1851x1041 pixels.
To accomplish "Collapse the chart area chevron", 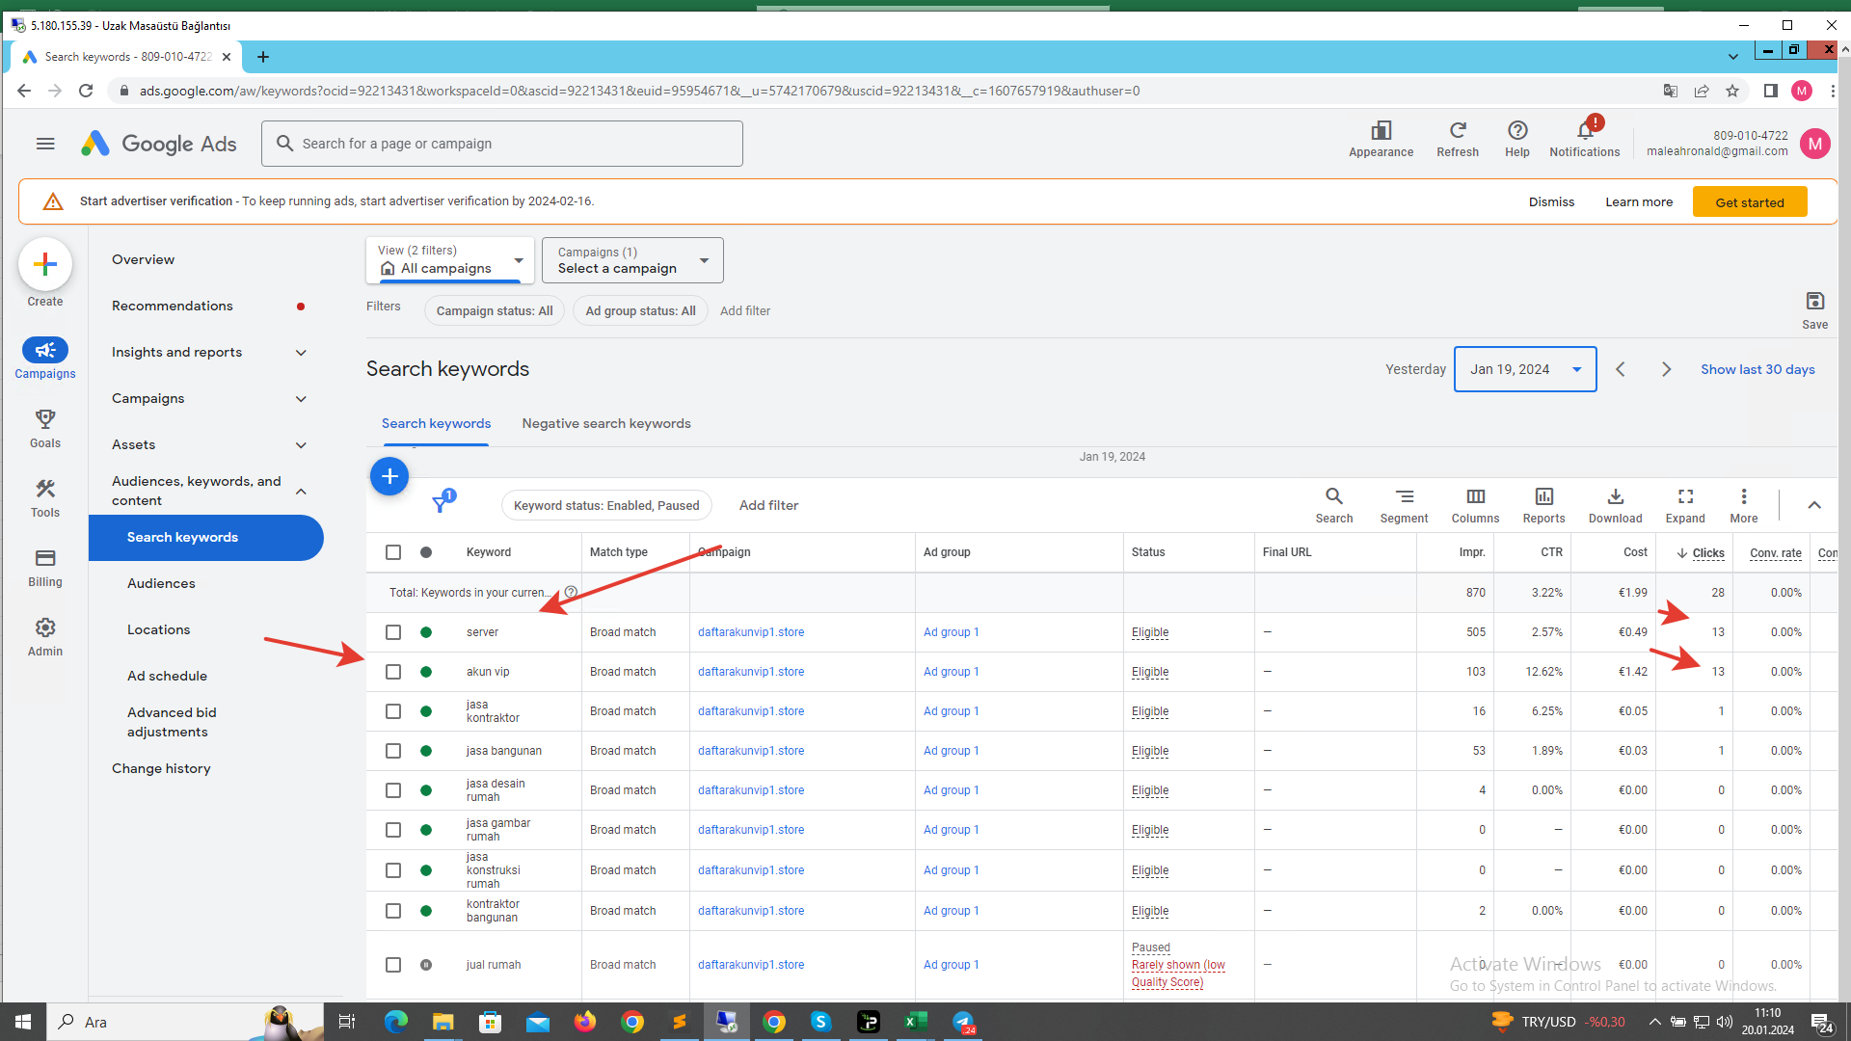I will coord(1814,505).
